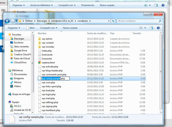Open Unidad de CD drive
This screenshot has width=172, height=127.
coord(20,110)
